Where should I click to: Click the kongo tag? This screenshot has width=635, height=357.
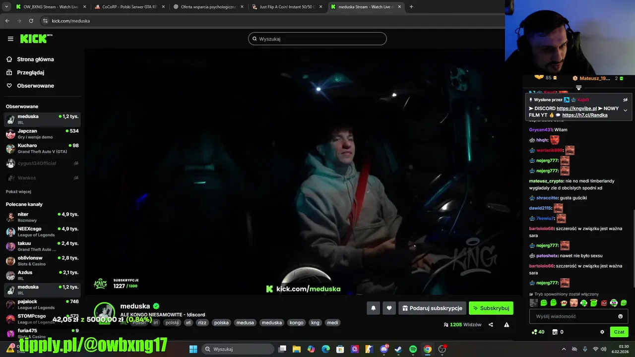tap(296, 322)
